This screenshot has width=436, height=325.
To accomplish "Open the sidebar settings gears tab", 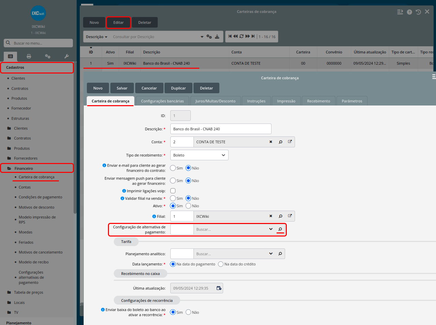I will coord(48,56).
